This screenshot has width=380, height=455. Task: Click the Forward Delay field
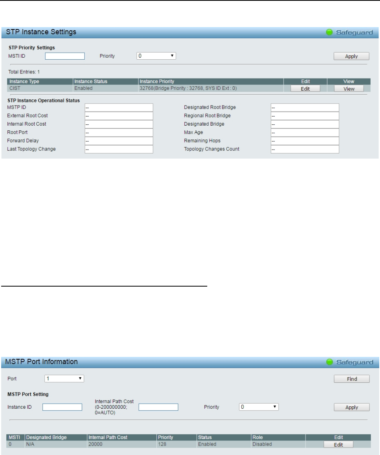click(119, 141)
